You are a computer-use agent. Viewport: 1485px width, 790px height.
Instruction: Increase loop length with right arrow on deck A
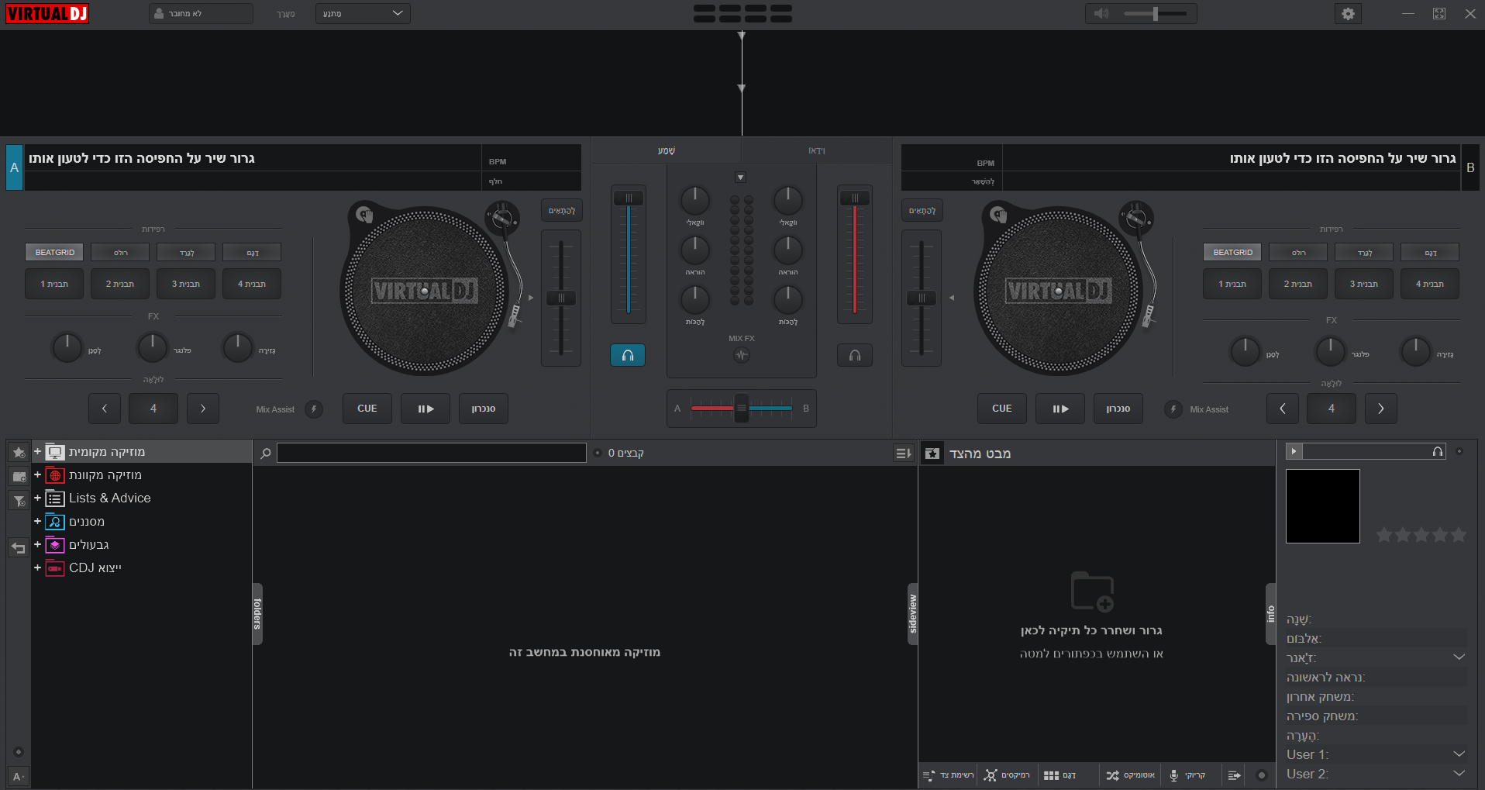click(203, 409)
